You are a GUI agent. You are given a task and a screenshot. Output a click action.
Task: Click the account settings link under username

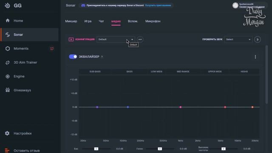point(252,7)
